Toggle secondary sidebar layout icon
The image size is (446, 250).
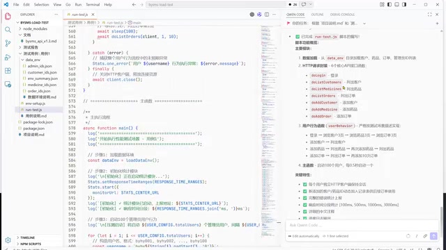click(x=404, y=5)
